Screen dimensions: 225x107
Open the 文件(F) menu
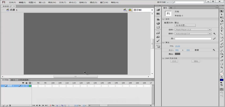(x=12, y=2)
